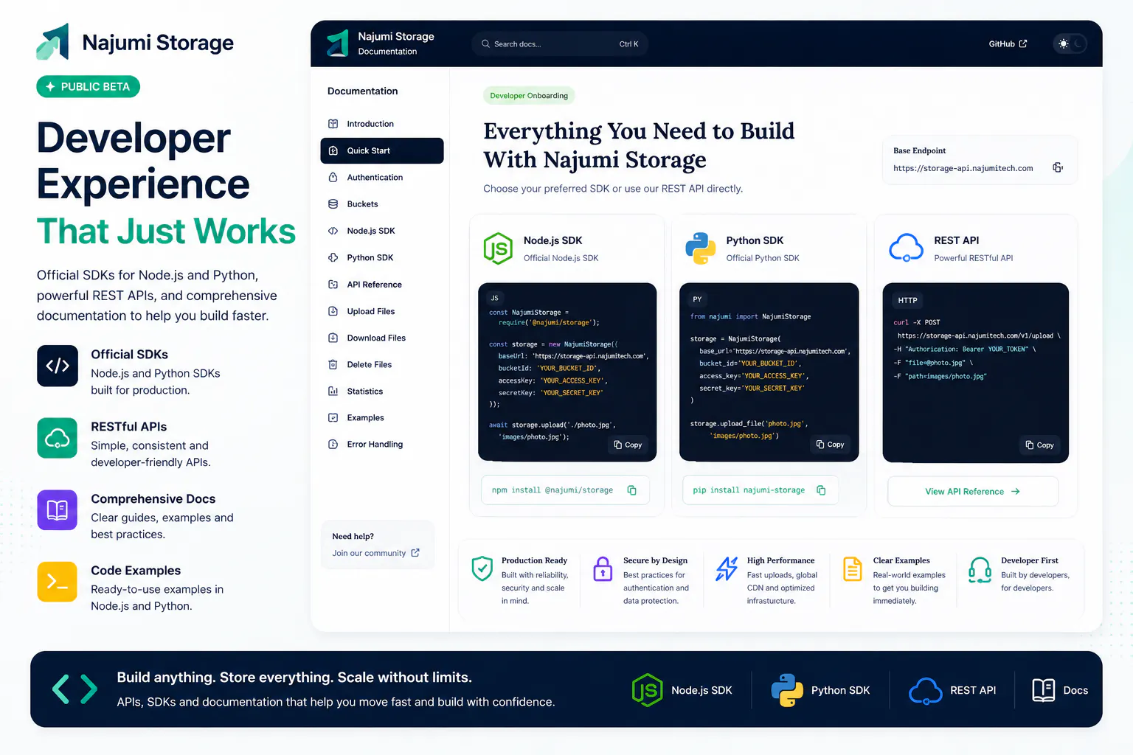Click the cloud icon on the REST API card
Screen dimensions: 1133x755
click(x=906, y=248)
